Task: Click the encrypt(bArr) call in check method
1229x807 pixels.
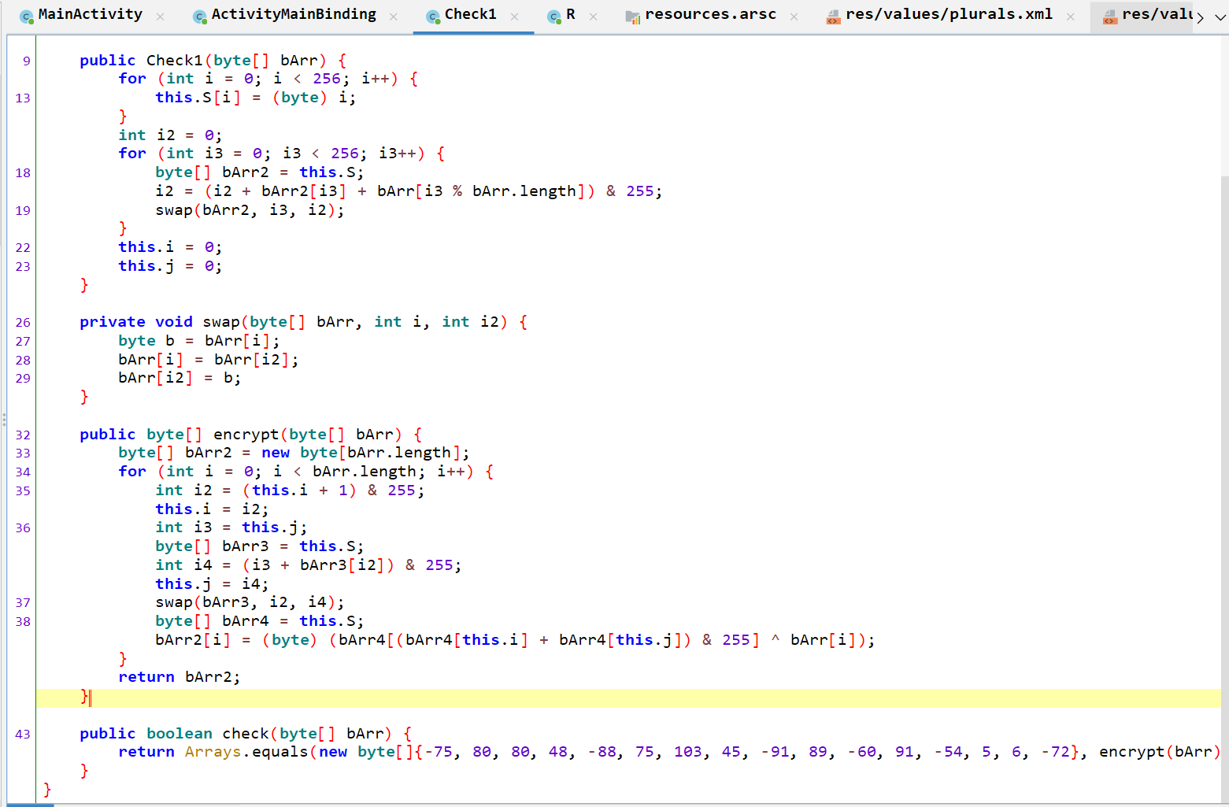Action: point(1159,751)
